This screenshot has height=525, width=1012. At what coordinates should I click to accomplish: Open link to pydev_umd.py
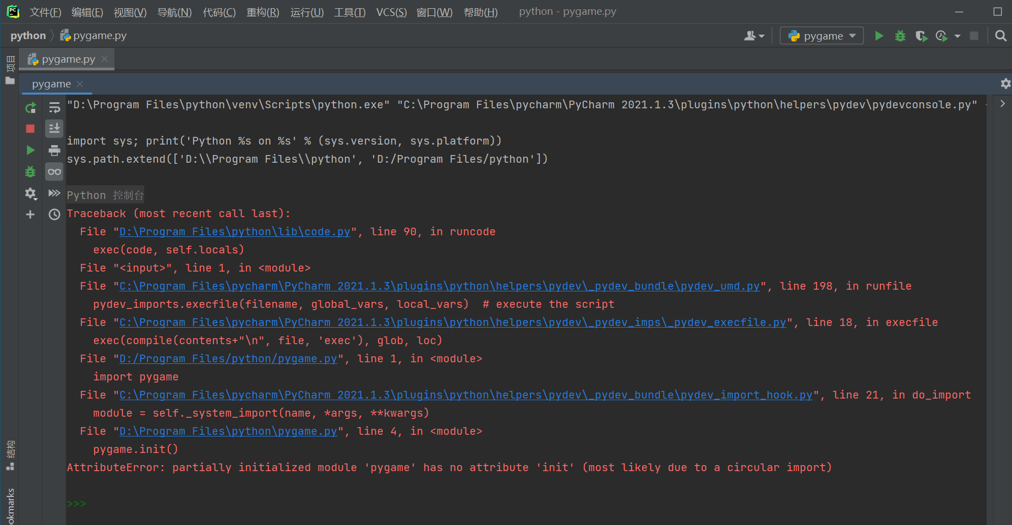pos(440,286)
